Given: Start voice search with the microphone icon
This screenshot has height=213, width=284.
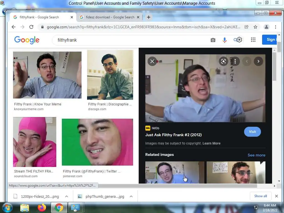Looking at the screenshot, I should coord(225,40).
